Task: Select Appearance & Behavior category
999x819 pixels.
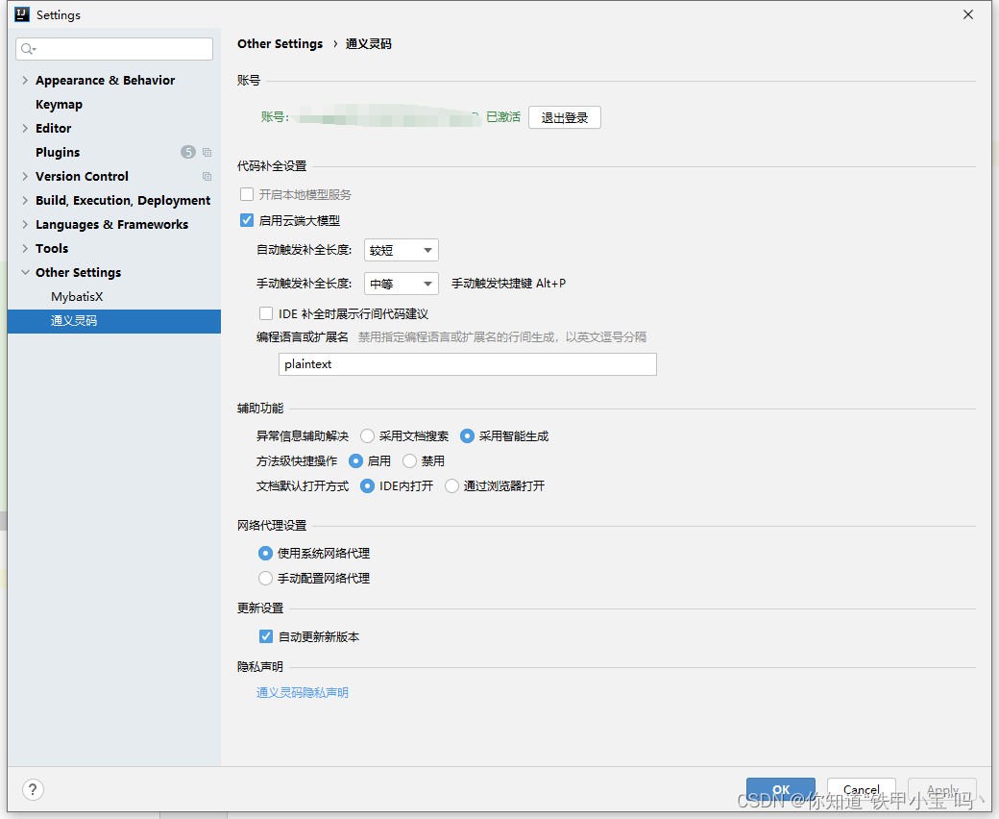Action: click(105, 81)
